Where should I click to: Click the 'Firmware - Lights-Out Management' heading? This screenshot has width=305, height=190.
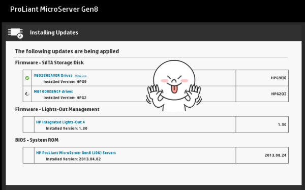(x=57, y=109)
